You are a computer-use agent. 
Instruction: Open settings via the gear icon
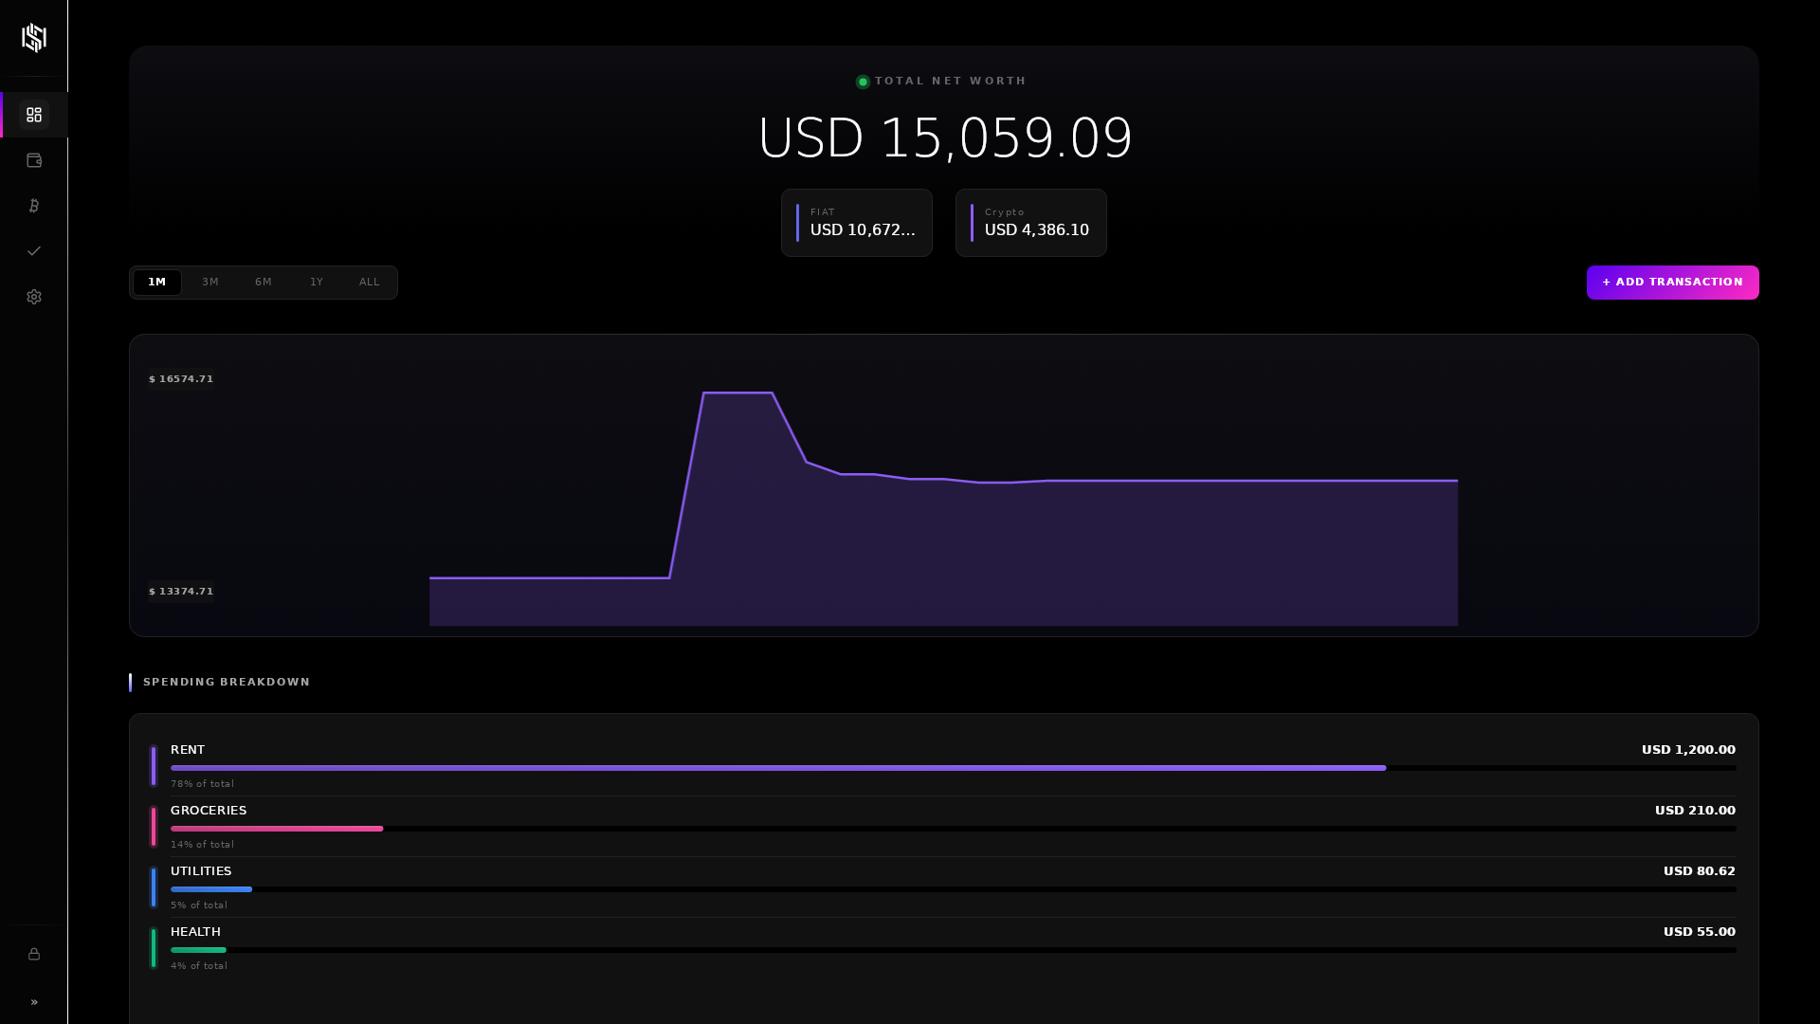(x=33, y=297)
